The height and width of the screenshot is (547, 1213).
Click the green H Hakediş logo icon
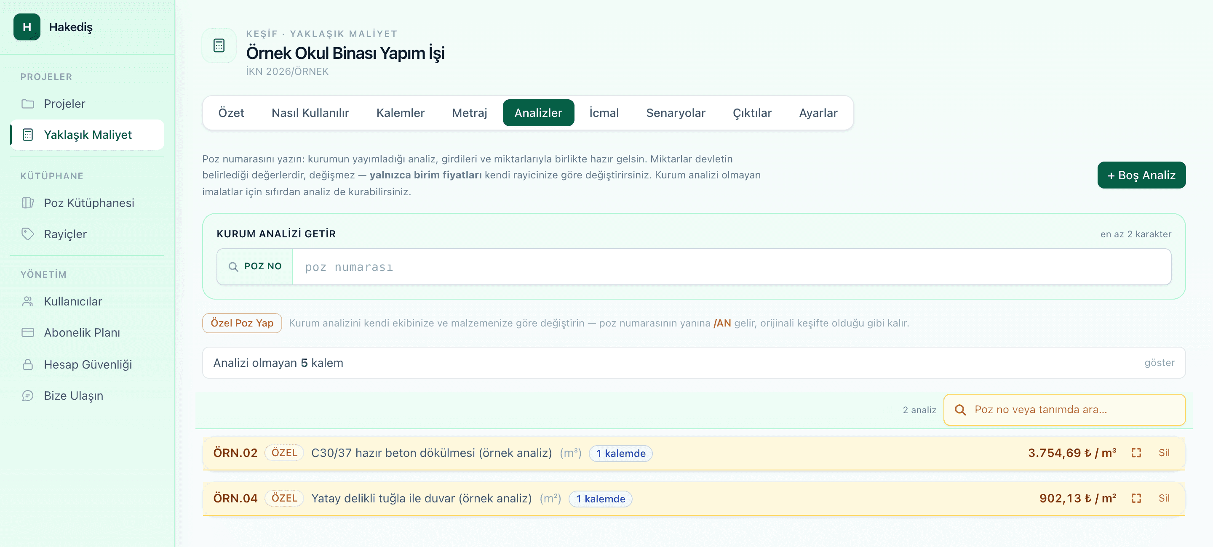click(27, 27)
